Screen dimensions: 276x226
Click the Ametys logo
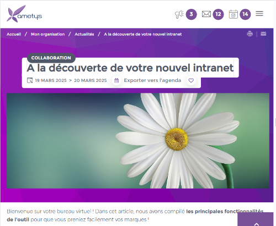click(24, 14)
